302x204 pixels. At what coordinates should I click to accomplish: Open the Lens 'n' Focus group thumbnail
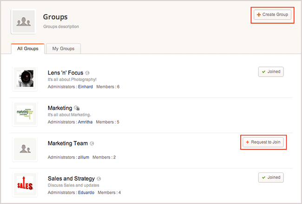click(x=26, y=78)
